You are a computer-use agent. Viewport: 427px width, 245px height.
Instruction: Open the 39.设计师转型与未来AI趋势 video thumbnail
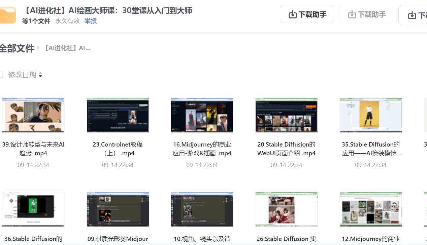coord(33,115)
